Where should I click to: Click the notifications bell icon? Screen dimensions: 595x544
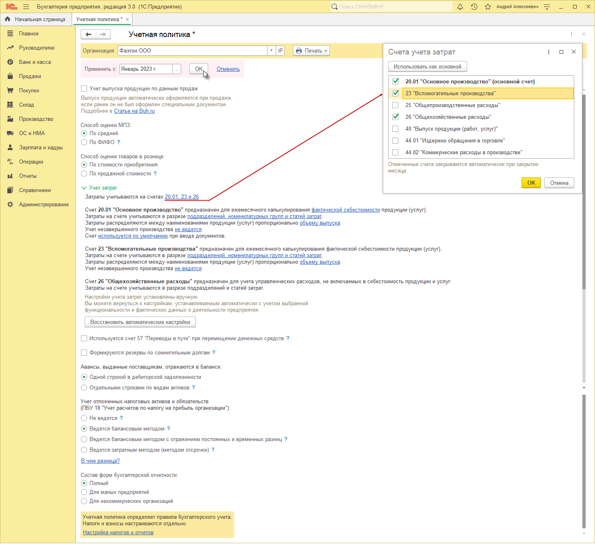[x=460, y=7]
